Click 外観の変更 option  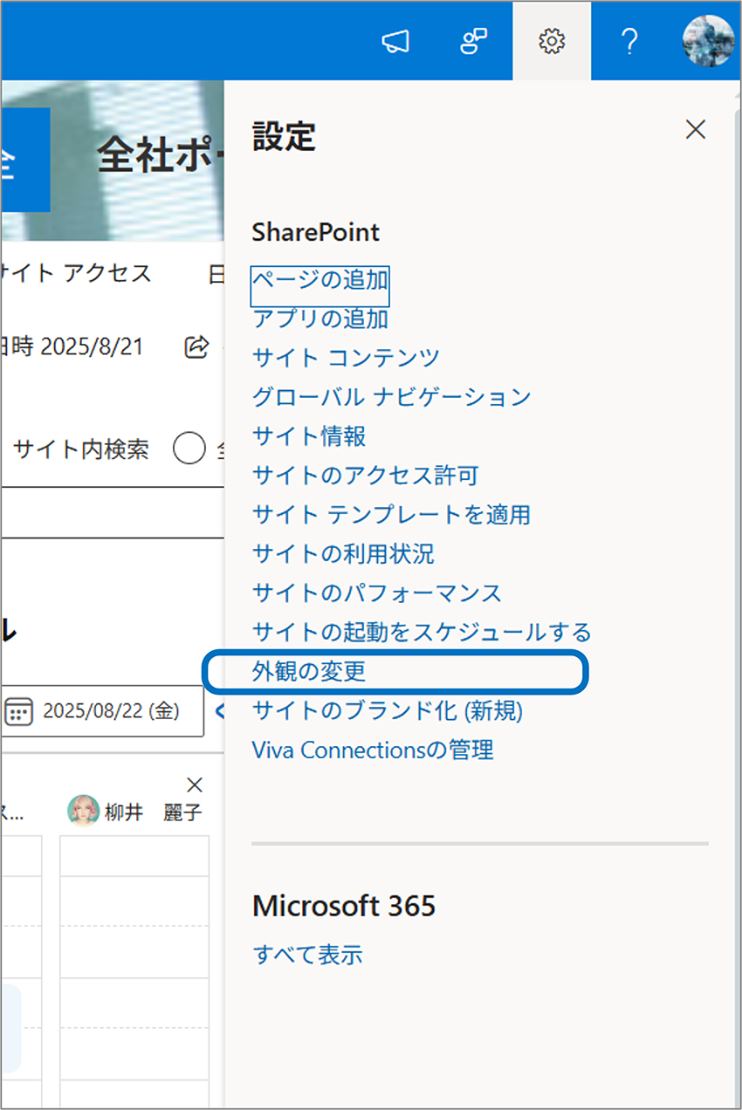pos(308,672)
